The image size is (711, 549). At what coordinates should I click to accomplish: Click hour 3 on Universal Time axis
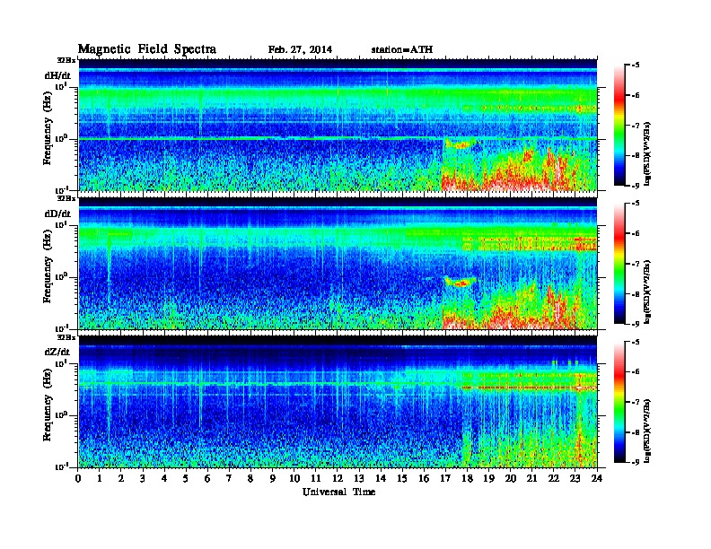point(143,478)
